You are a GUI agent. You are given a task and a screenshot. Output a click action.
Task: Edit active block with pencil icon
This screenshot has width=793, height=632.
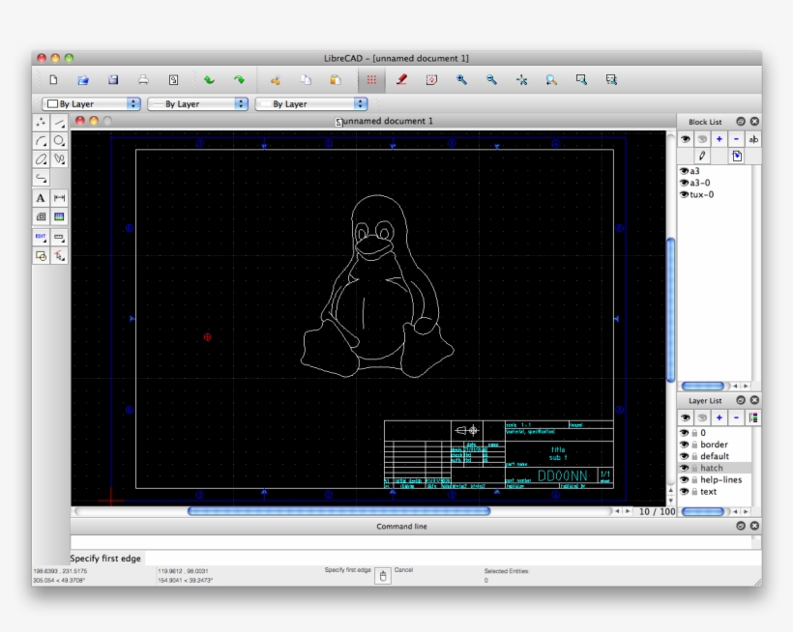(702, 156)
